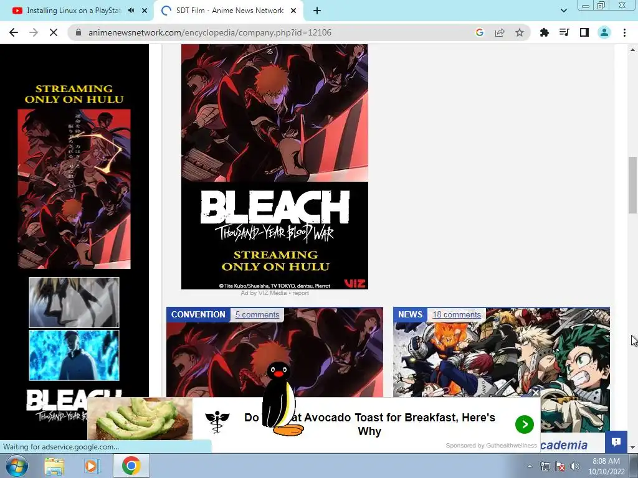Screen dimensions: 638x478
Task: Open the 5 comments link
Action: [x=257, y=314]
